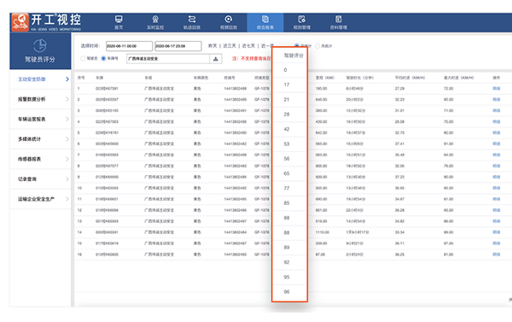Expand the 主动安全防御 sidebar chevron

click(67, 79)
